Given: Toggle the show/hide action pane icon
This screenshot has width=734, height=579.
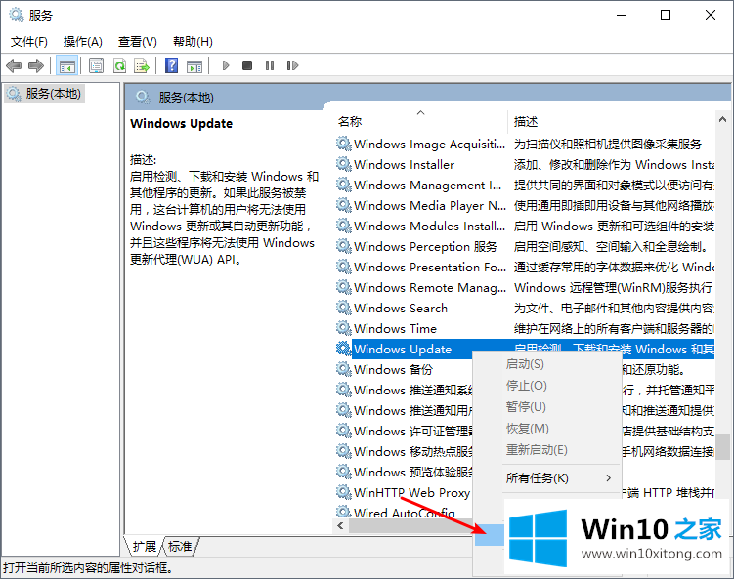Looking at the screenshot, I should (194, 65).
